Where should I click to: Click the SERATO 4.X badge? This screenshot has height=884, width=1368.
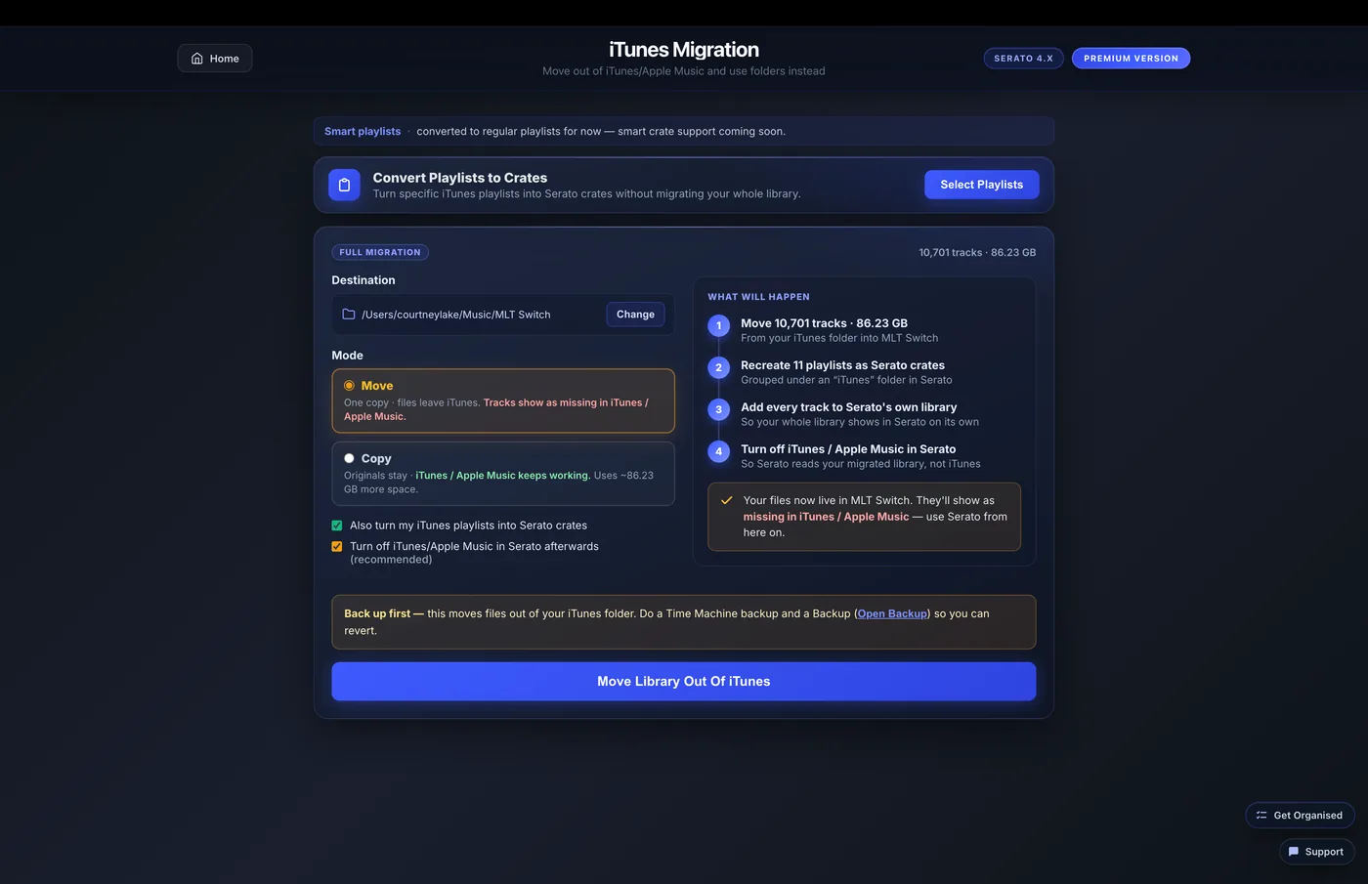point(1023,59)
